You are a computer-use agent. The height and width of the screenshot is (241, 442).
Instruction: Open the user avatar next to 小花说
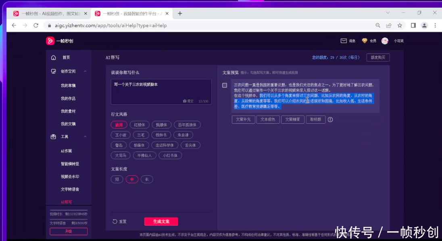385,41
